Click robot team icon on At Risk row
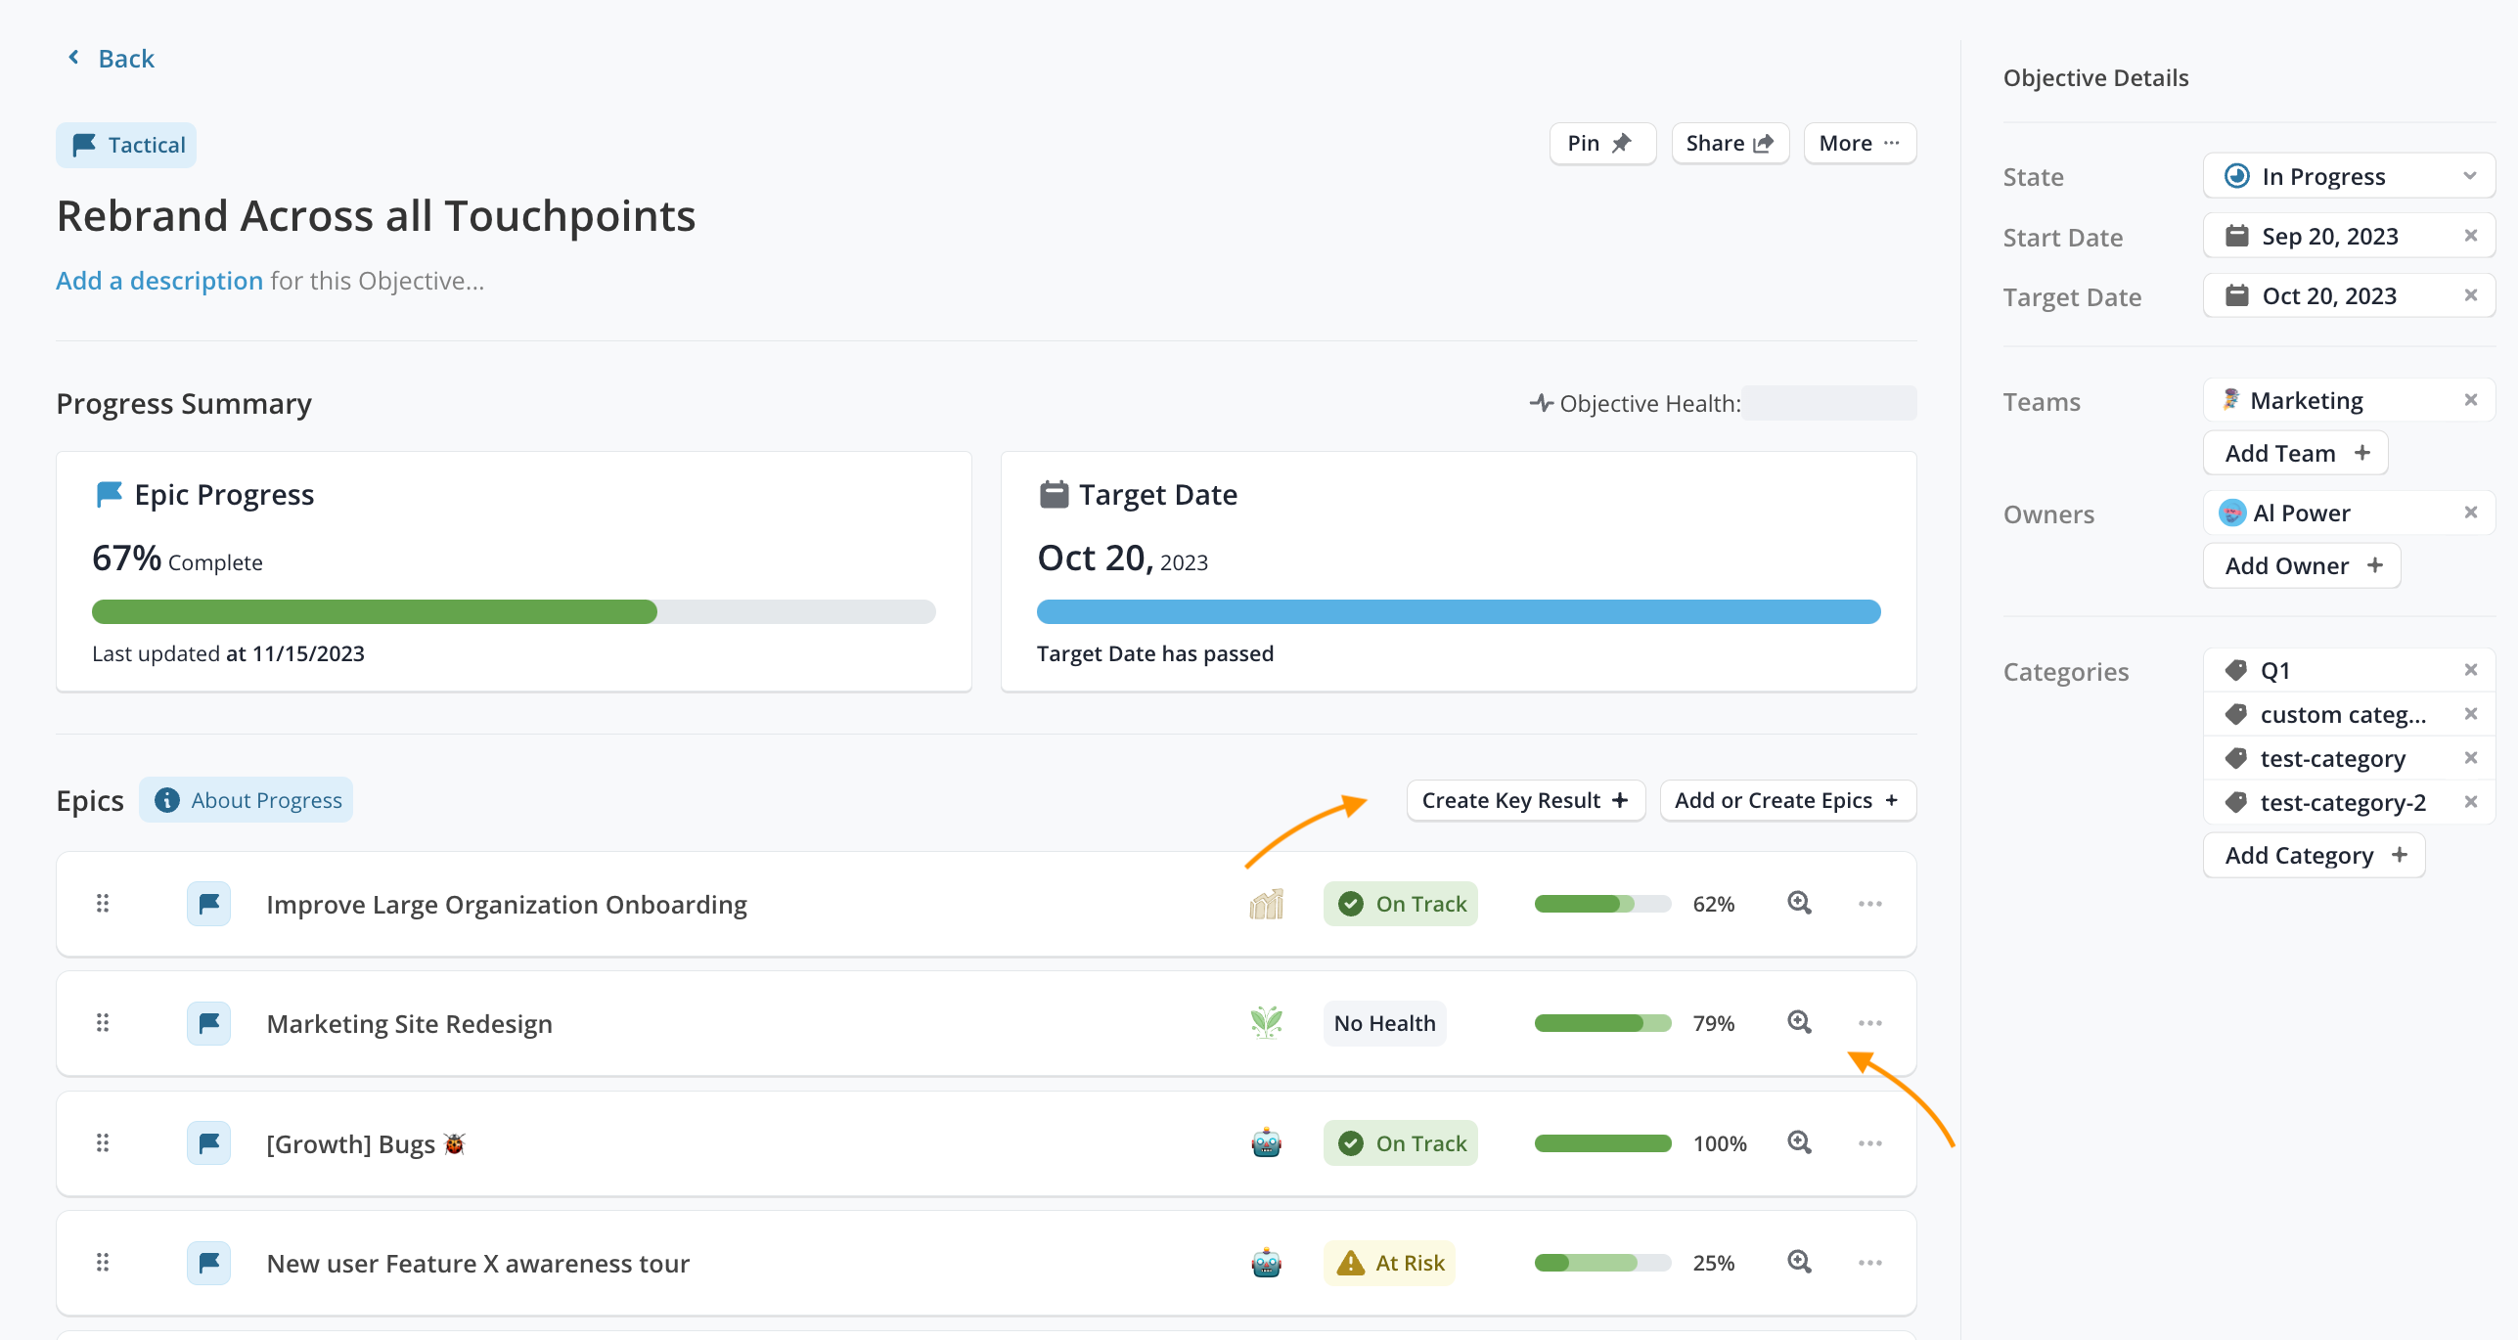The height and width of the screenshot is (1340, 2518). (x=1266, y=1263)
